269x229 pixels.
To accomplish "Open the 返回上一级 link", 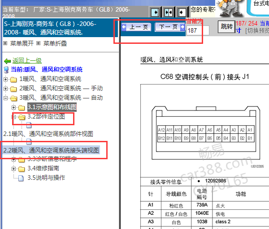I will point(27,60).
